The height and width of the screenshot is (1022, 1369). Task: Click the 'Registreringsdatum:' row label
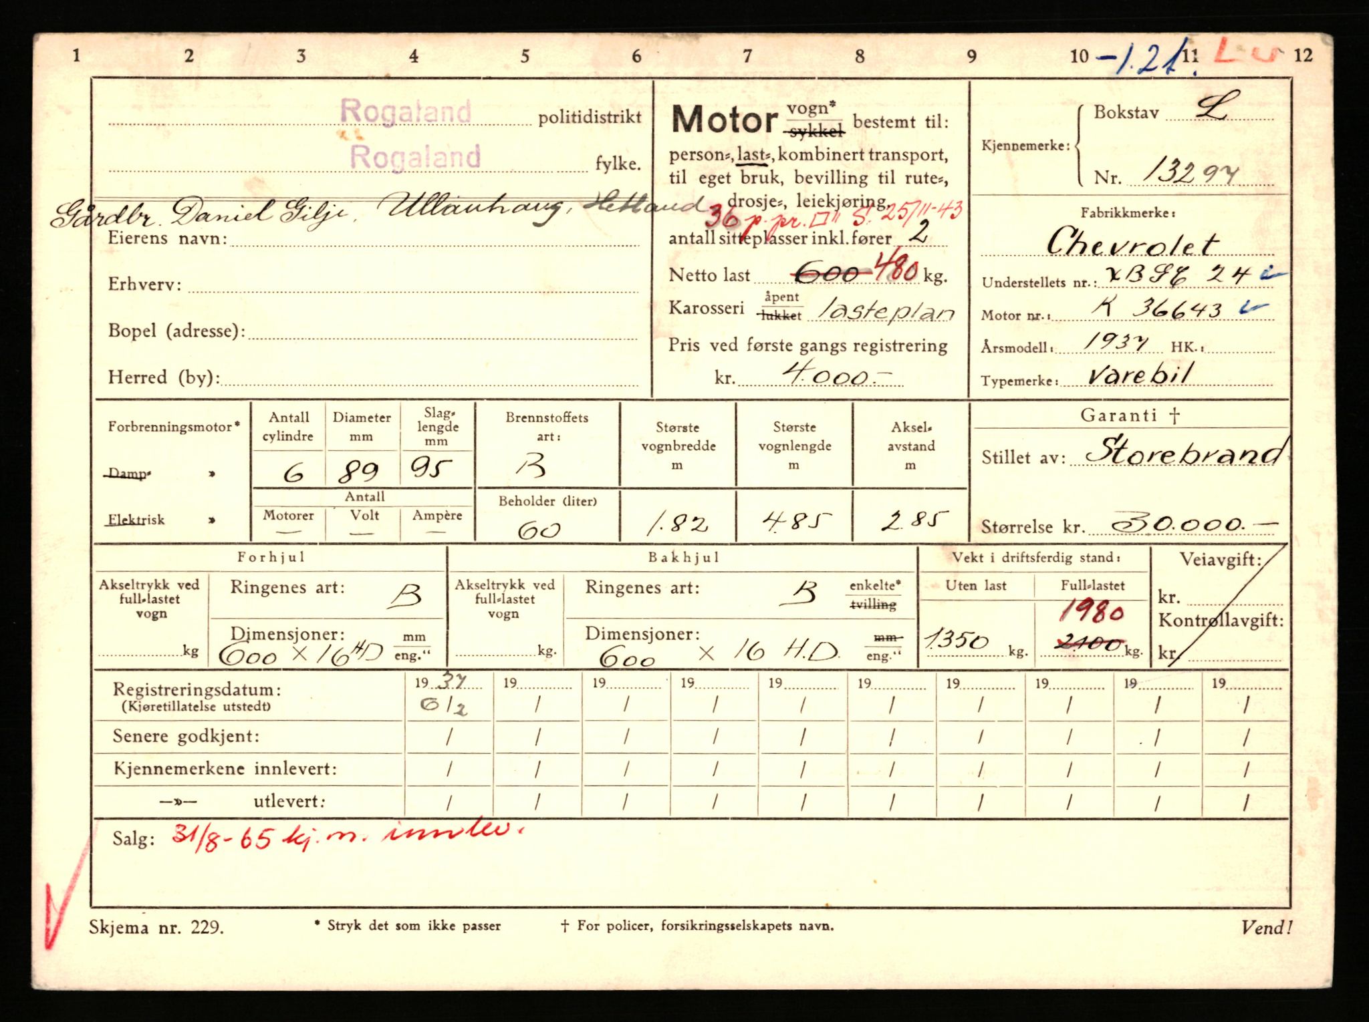click(x=197, y=689)
